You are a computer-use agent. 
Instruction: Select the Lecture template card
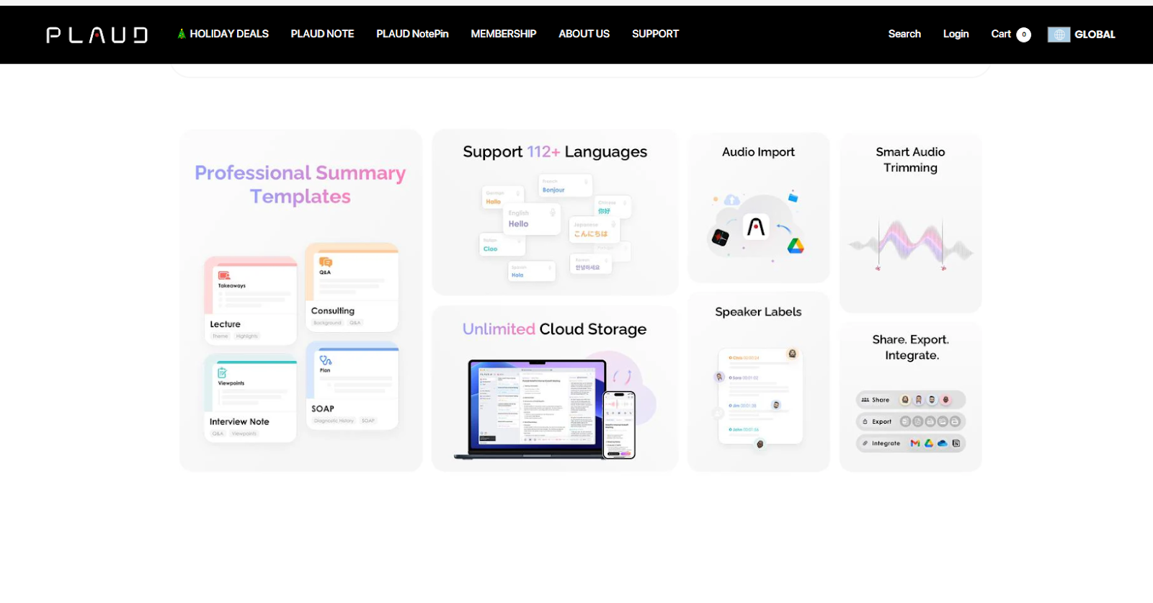click(250, 300)
